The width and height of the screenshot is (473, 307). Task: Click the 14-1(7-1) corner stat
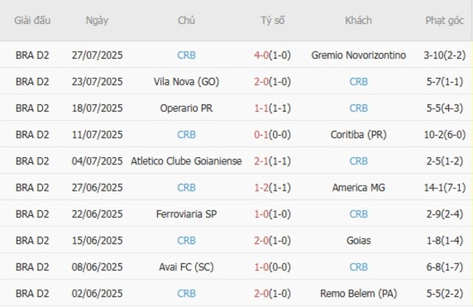click(x=445, y=188)
